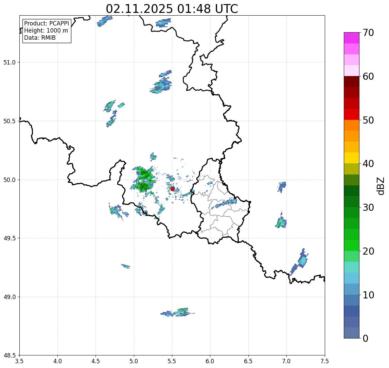Viewport: 389px width, 368px height.
Task: Click the yellow colorbar swatch just above 40
Action: (352, 158)
